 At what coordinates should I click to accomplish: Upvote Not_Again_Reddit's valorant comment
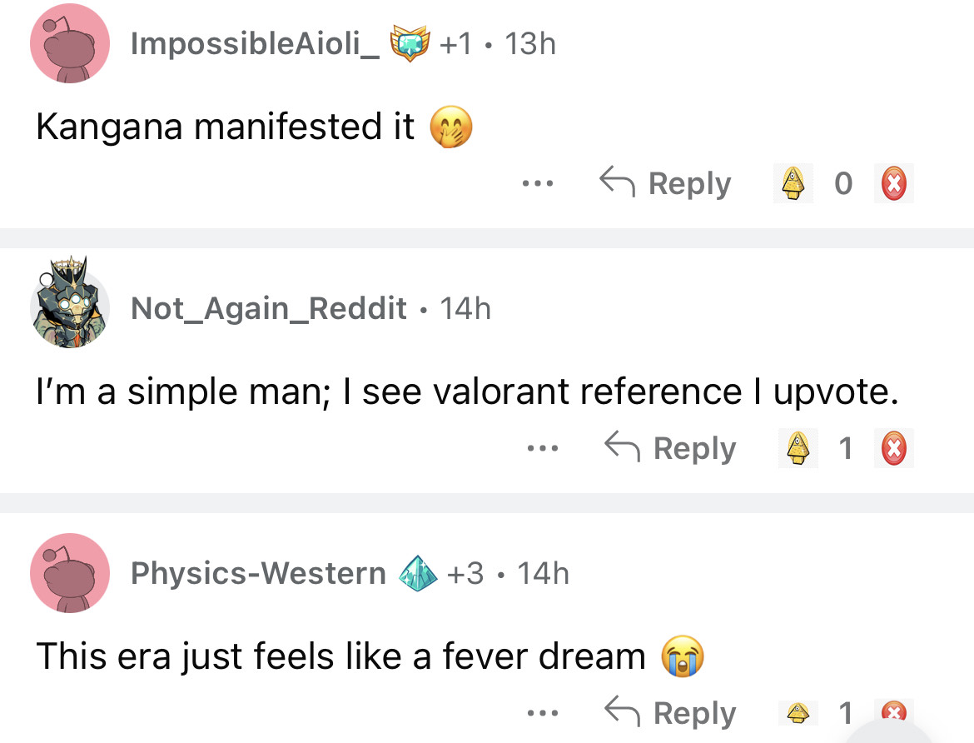tap(798, 448)
